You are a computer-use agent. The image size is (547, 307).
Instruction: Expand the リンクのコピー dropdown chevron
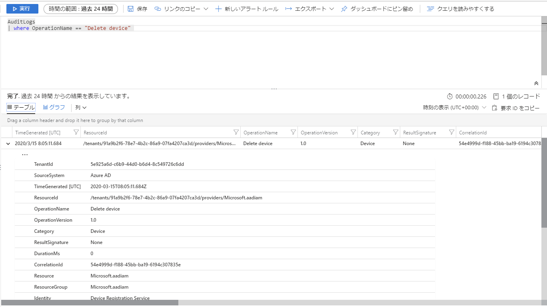pyautogui.click(x=206, y=9)
